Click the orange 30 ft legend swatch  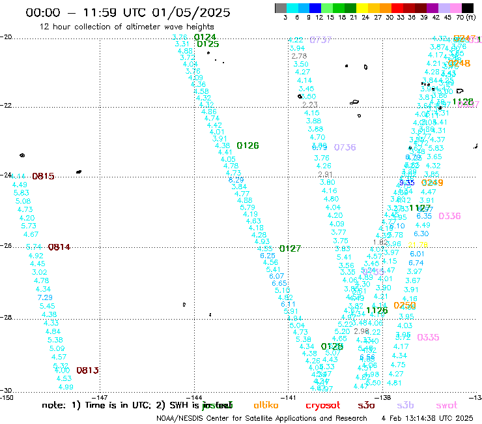385,8
